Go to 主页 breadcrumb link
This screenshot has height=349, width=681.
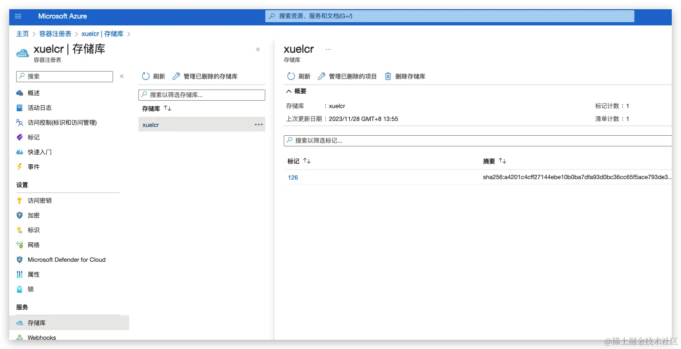point(23,34)
